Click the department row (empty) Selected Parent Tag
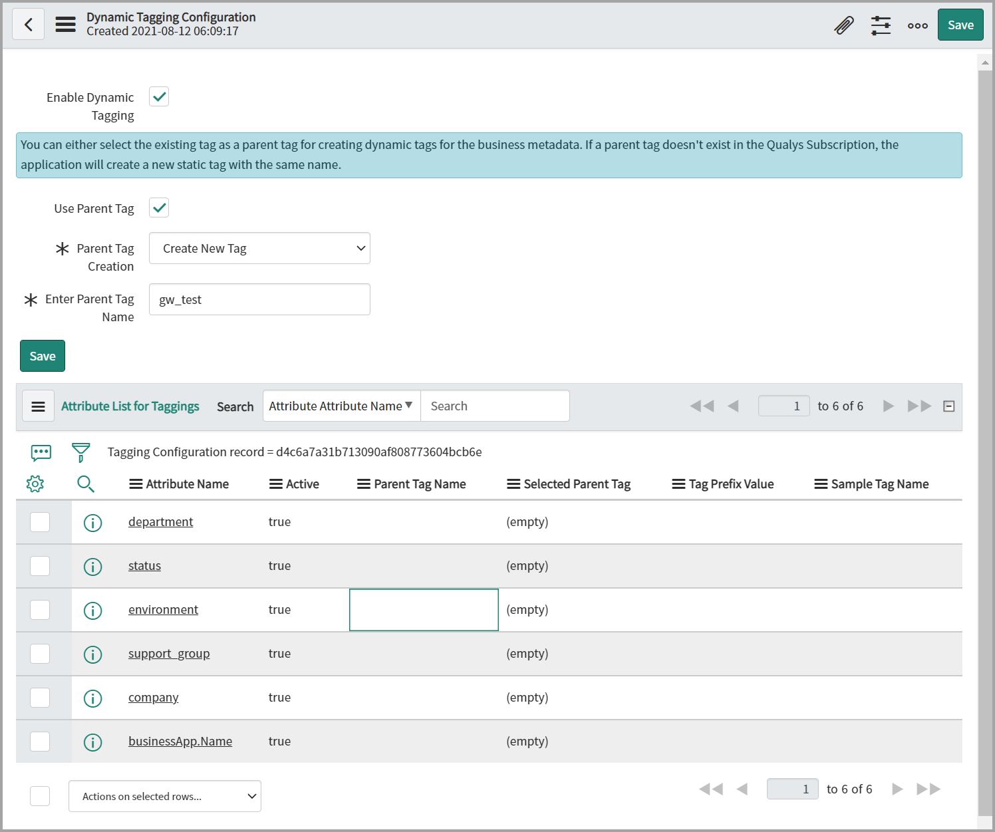Screen dimensions: 995x832 click(x=527, y=522)
